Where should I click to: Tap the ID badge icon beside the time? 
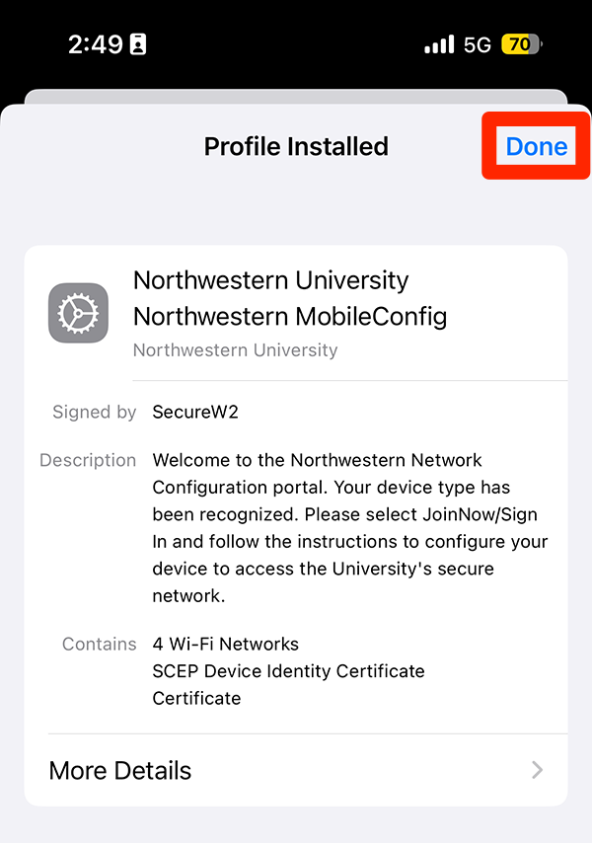(138, 44)
